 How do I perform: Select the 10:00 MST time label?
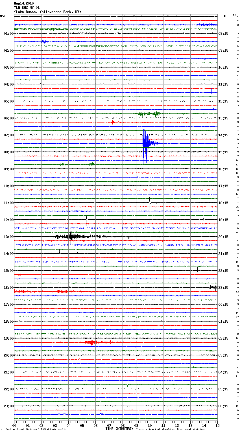[x=9, y=186]
